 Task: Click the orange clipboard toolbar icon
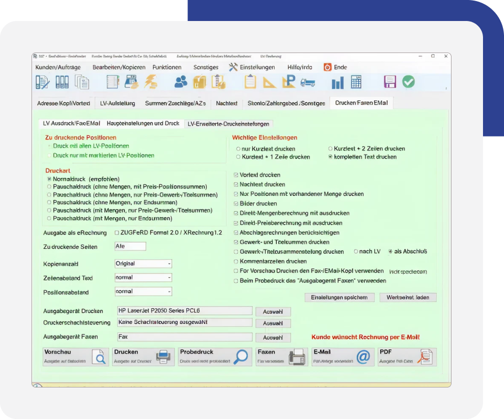pos(250,82)
